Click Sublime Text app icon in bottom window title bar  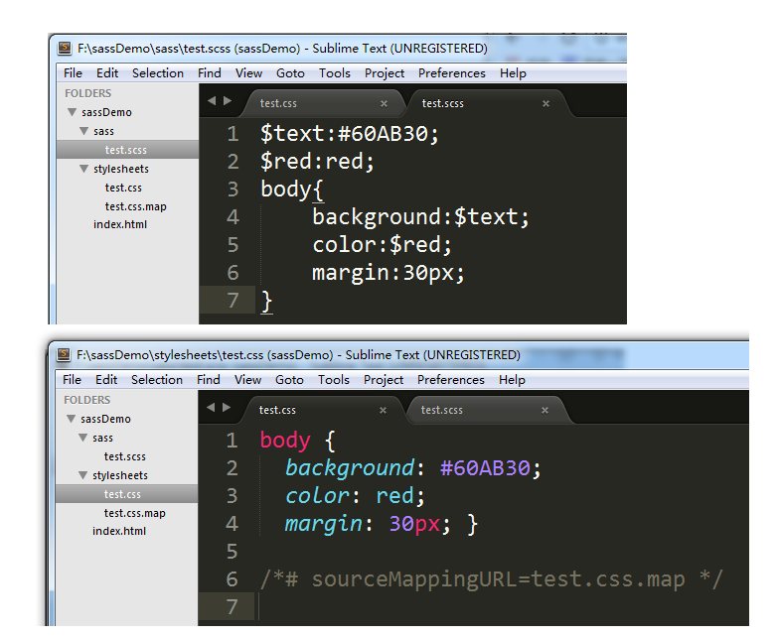click(64, 354)
